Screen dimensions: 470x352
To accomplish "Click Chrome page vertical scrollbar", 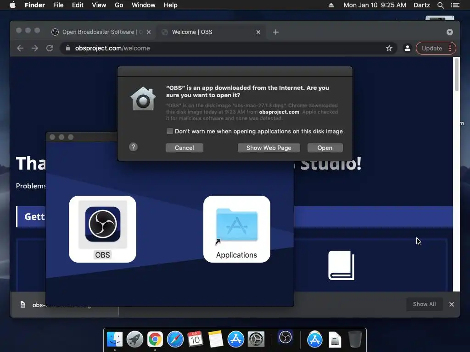I will pos(457,75).
